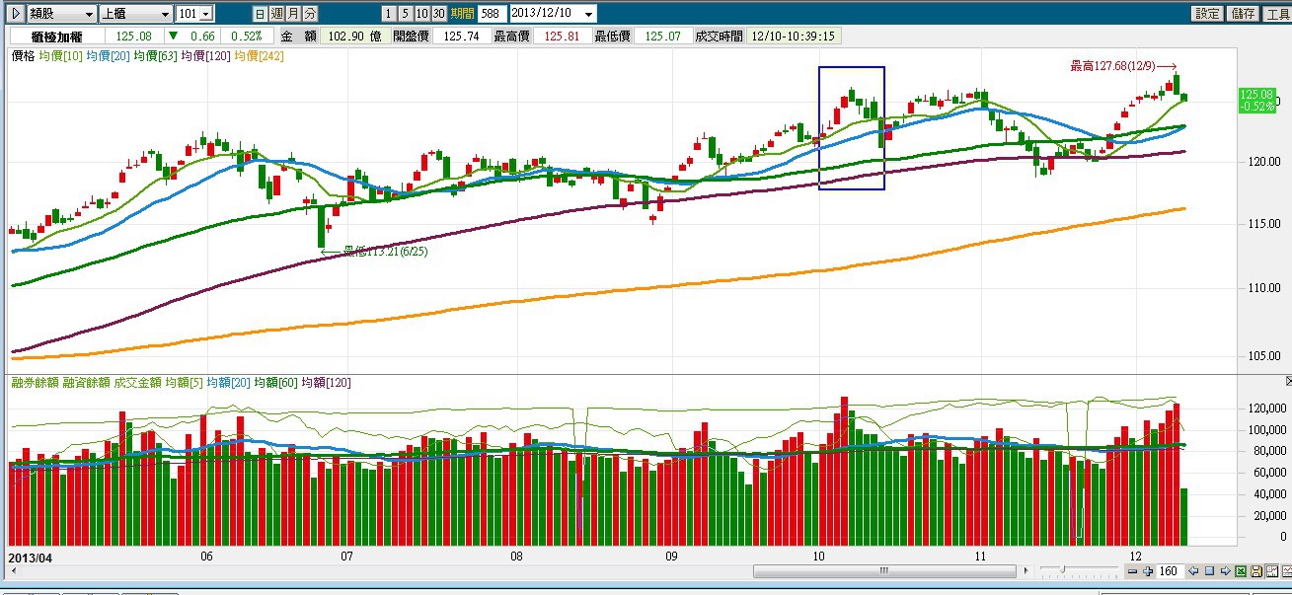1292x595 pixels.
Task: Click the 成交金額 volume label
Action: point(138,382)
